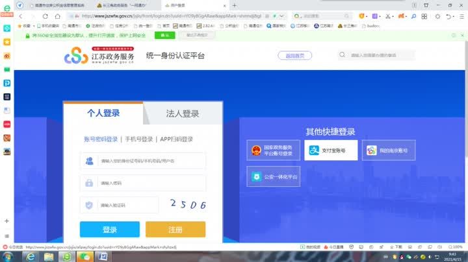Click the undo closed tab arrow icon
This screenshot has height=262, width=468.
(448, 16)
